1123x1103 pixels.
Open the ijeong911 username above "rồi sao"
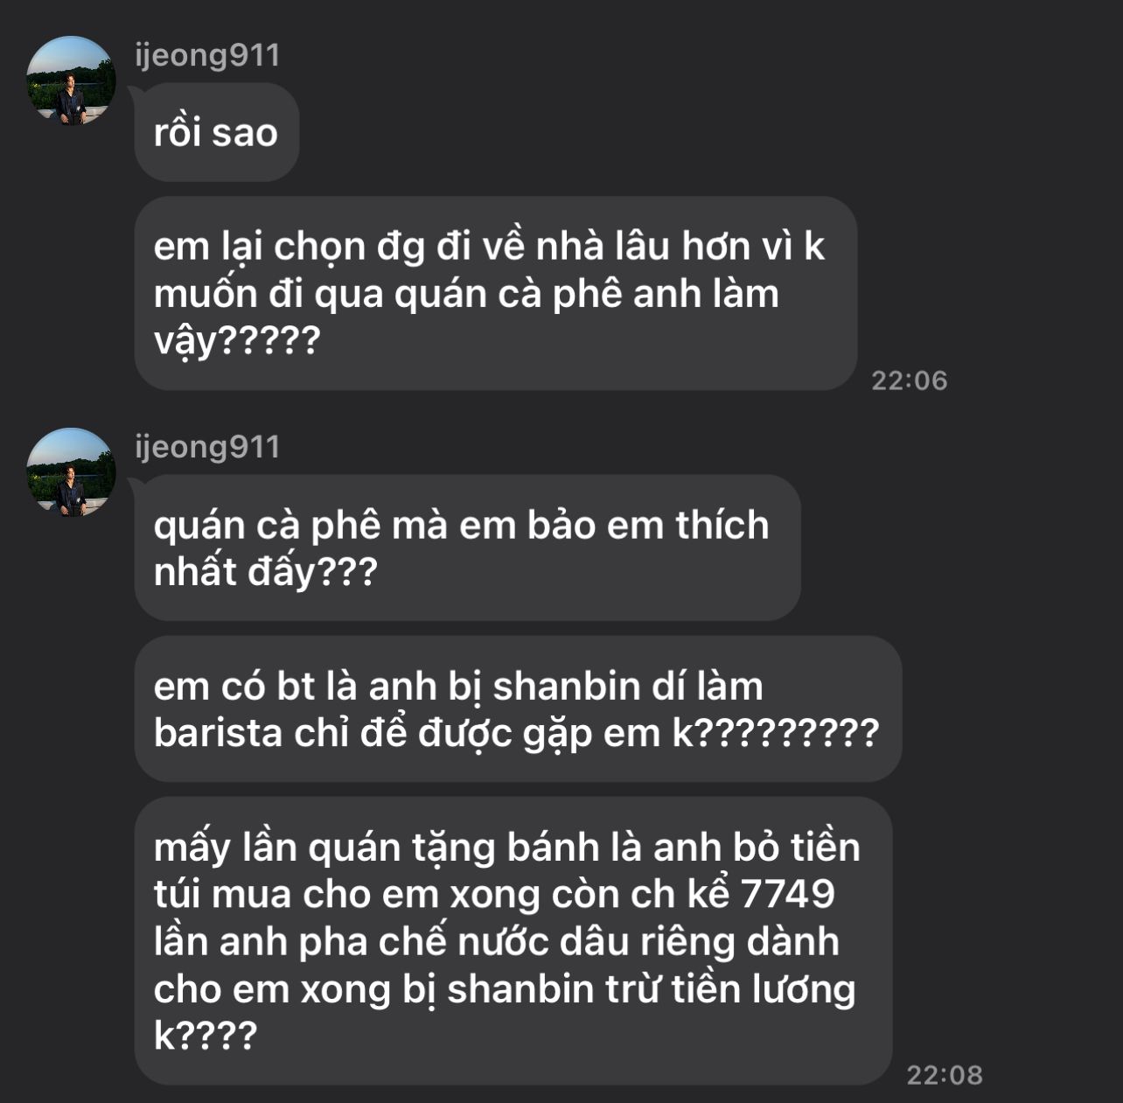point(208,55)
